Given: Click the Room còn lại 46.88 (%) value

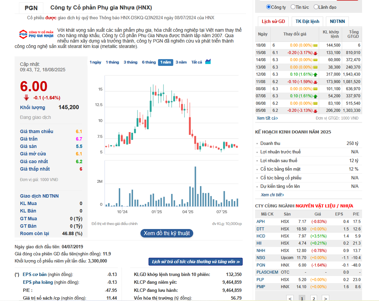Looking at the screenshot, I should click(72, 234).
